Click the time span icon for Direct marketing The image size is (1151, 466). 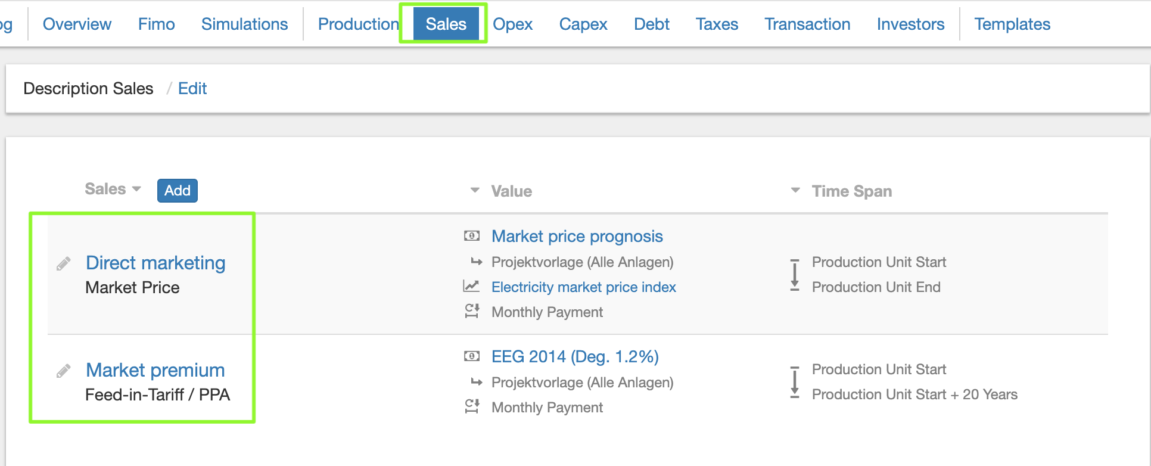[794, 275]
